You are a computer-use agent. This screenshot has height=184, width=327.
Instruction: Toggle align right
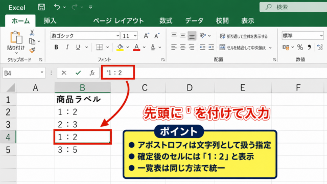click(192, 48)
